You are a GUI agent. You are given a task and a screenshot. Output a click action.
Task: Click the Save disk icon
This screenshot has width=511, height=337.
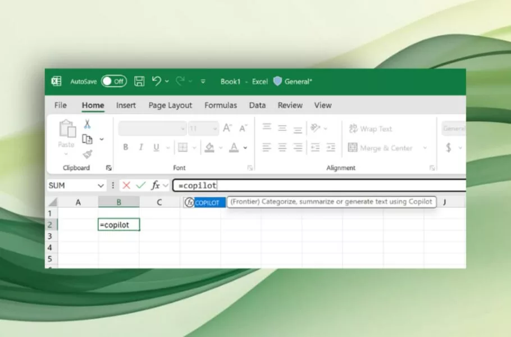(x=139, y=81)
